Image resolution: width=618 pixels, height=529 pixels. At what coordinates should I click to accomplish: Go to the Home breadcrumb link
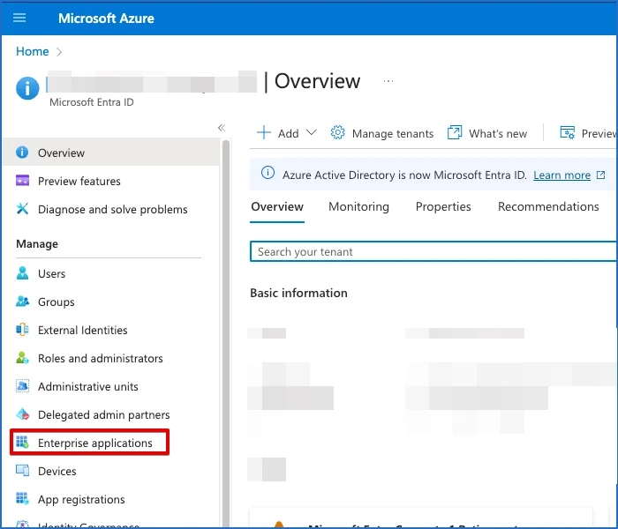click(33, 52)
